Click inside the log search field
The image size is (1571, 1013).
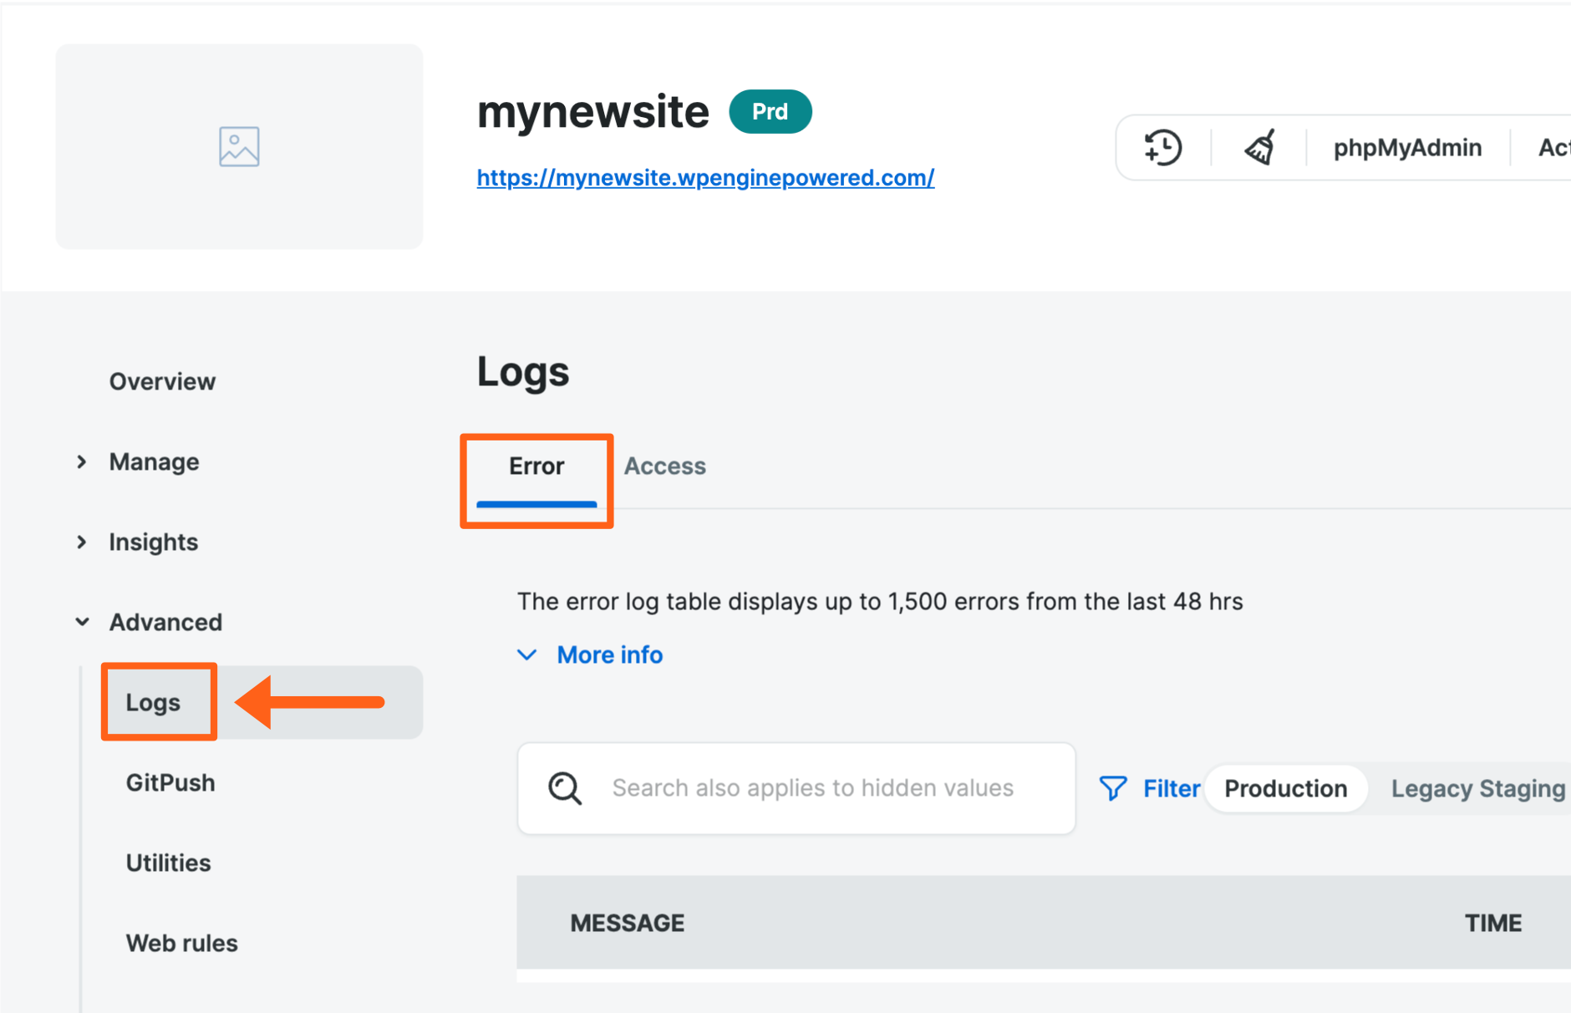(811, 787)
